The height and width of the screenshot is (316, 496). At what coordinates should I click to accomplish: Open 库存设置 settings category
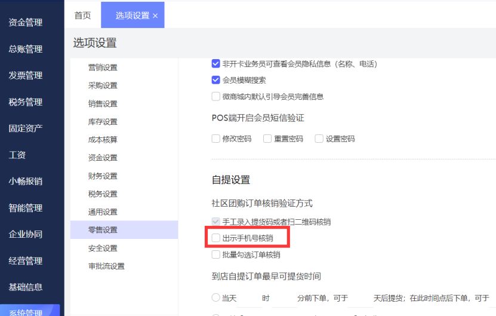103,122
